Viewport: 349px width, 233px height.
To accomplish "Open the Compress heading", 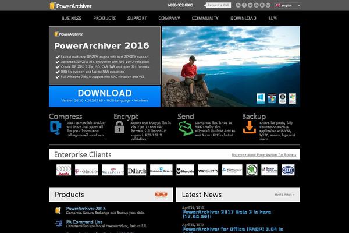I will 66,116.
